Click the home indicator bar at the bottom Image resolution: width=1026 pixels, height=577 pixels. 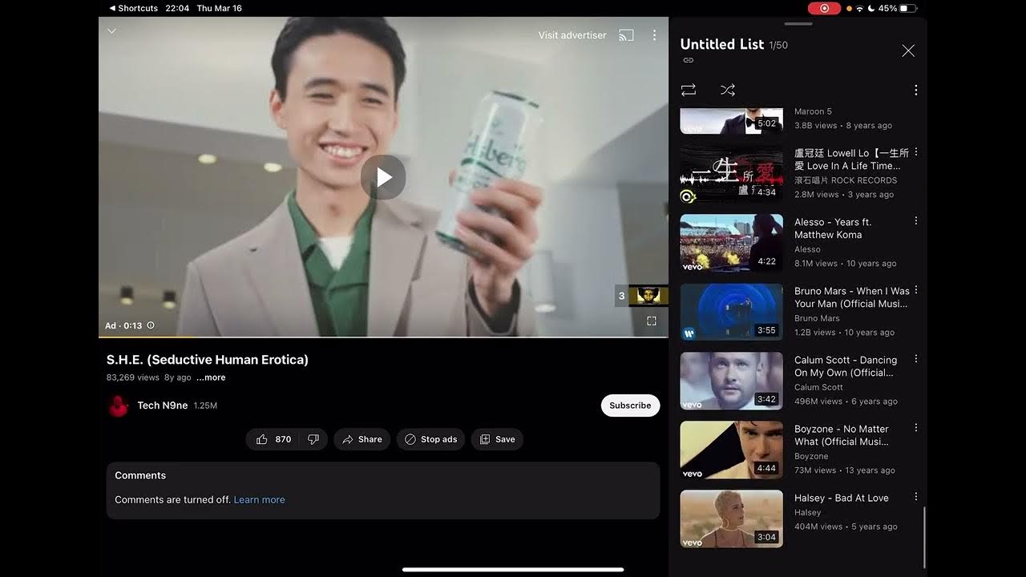513,570
